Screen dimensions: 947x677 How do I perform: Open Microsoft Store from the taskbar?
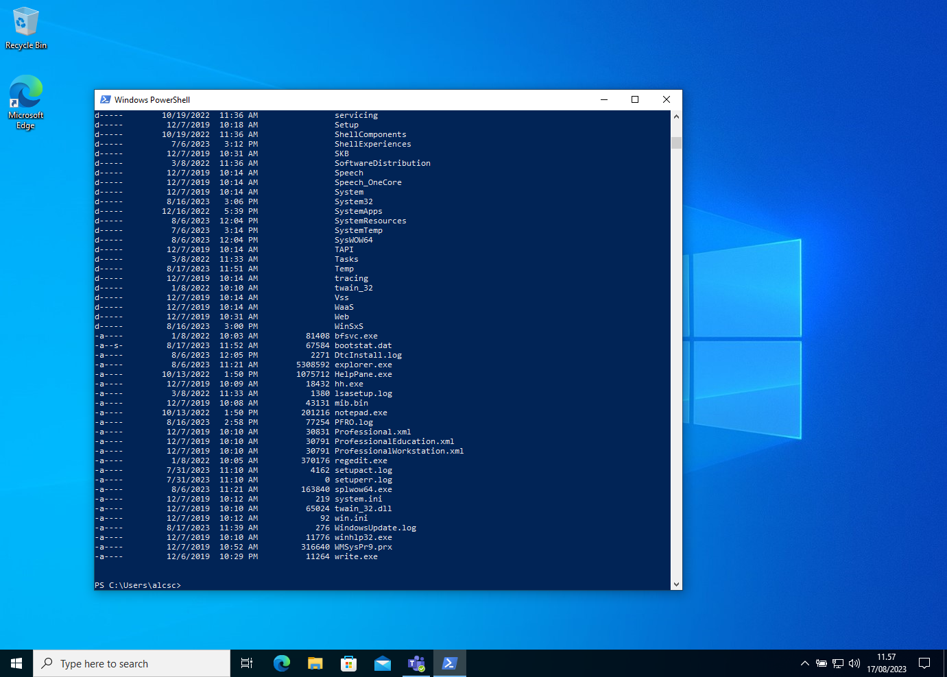(348, 663)
